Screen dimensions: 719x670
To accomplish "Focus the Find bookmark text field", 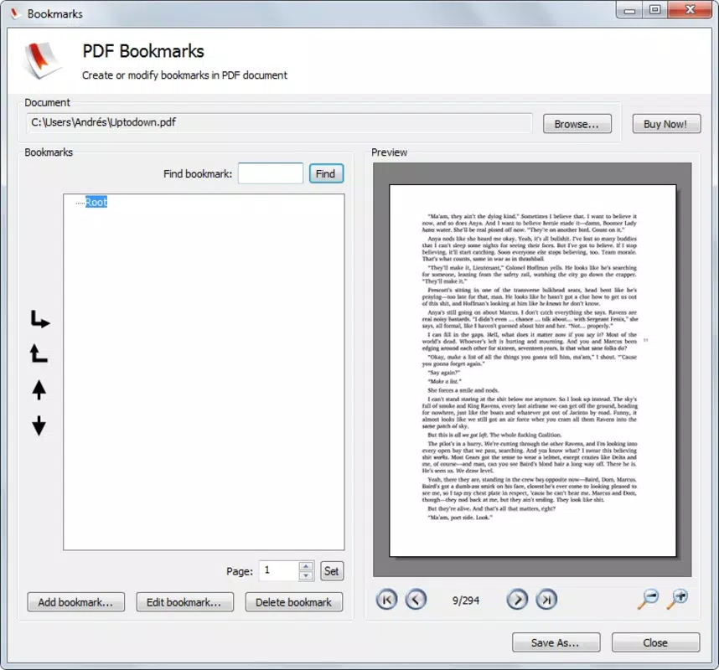I will [x=271, y=173].
